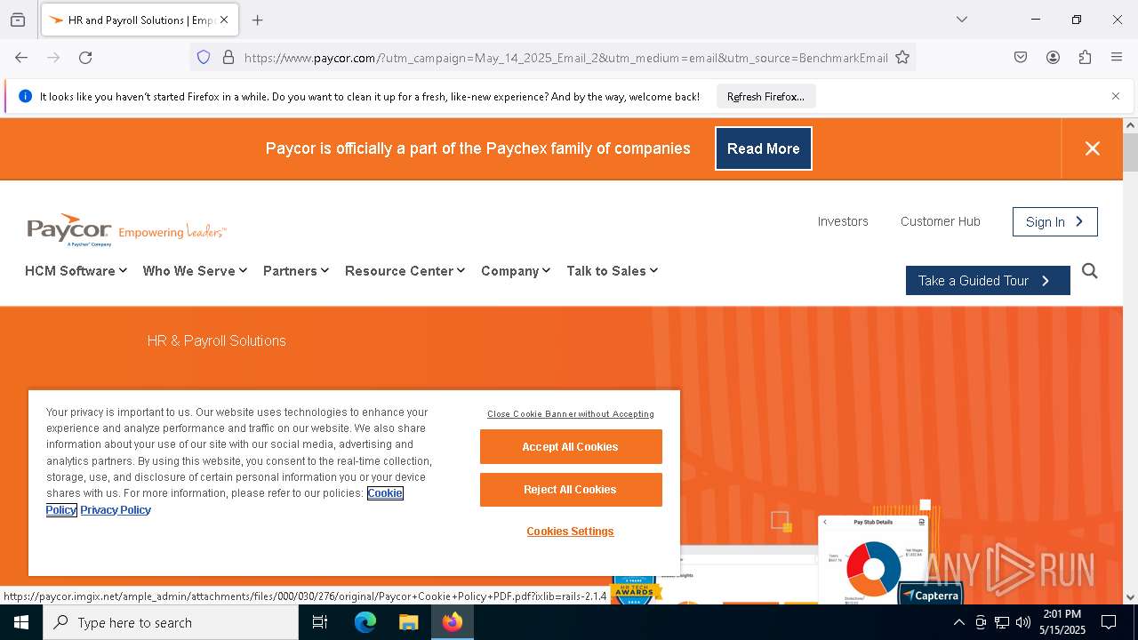Open the Firefox View recent browsing icon
This screenshot has height=640, width=1138.
point(18,20)
